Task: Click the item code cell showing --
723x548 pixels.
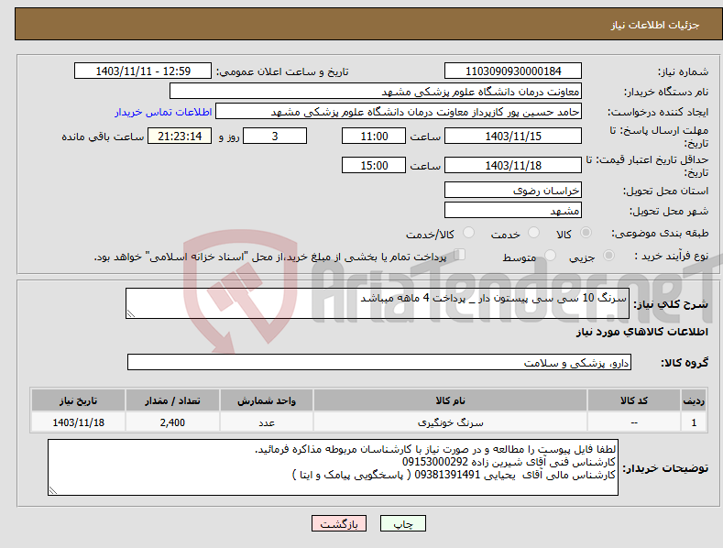Action: (634, 422)
